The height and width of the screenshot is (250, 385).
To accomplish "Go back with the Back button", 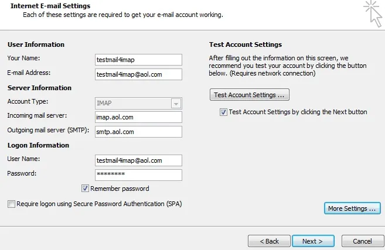I will coord(269,241).
